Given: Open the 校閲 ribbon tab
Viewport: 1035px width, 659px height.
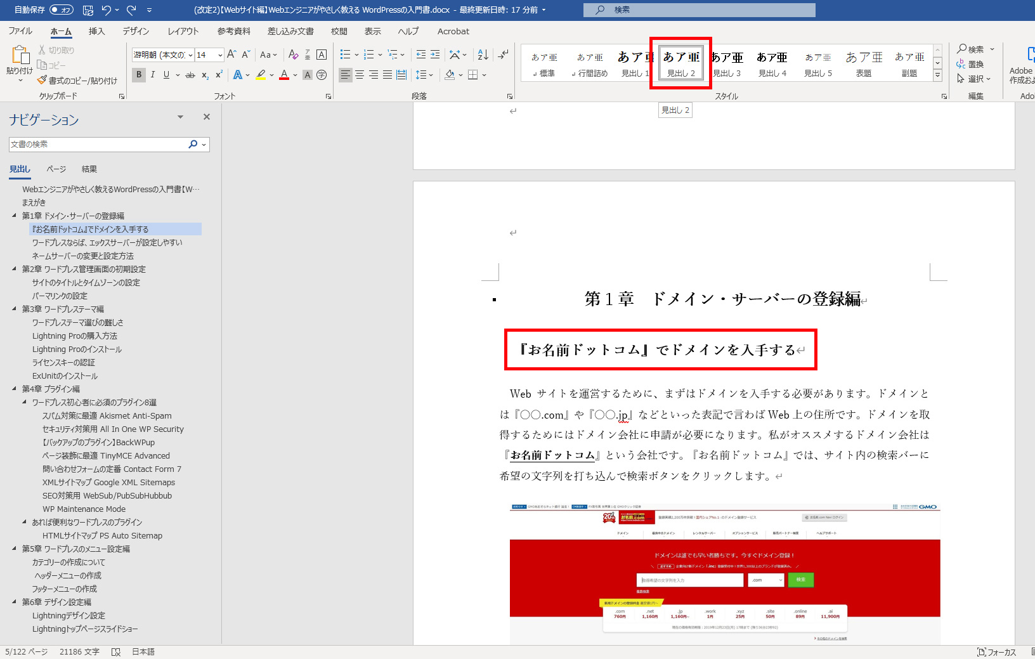Looking at the screenshot, I should 339,31.
